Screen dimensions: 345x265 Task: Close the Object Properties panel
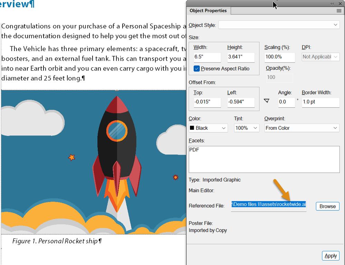[x=340, y=4]
